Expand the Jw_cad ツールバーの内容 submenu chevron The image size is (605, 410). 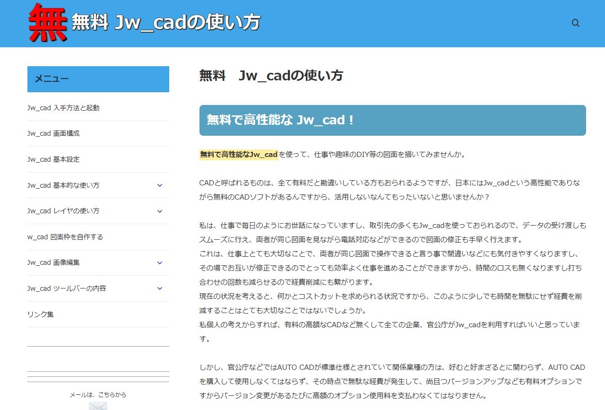click(x=160, y=288)
